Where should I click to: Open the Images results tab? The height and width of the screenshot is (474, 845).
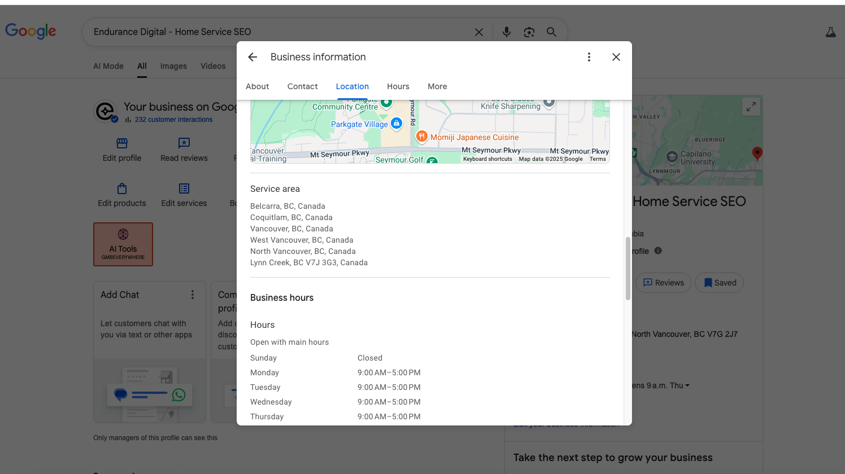(x=173, y=66)
